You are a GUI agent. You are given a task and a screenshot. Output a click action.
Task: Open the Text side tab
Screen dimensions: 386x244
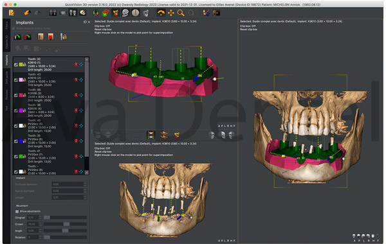coord(6,108)
